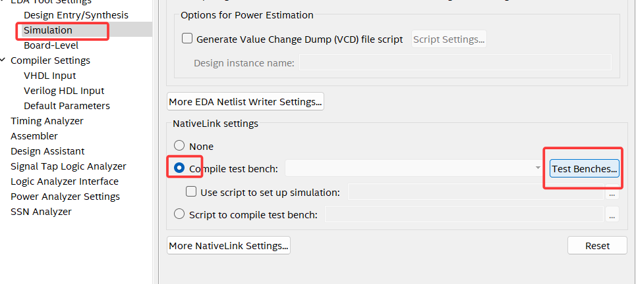The height and width of the screenshot is (284, 636).
Task: Browse for script to compile test bench
Action: pyautogui.click(x=612, y=214)
